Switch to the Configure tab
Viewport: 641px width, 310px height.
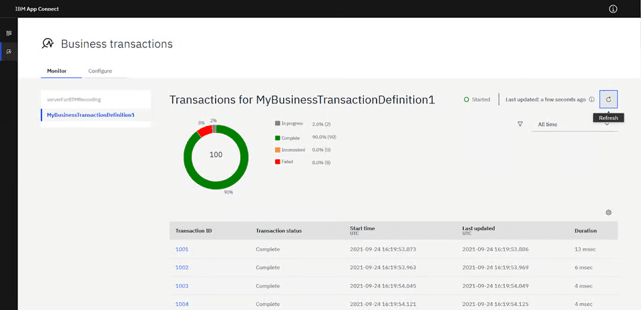(x=100, y=71)
